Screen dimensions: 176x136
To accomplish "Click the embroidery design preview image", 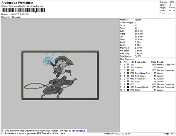I will tap(60, 75).
